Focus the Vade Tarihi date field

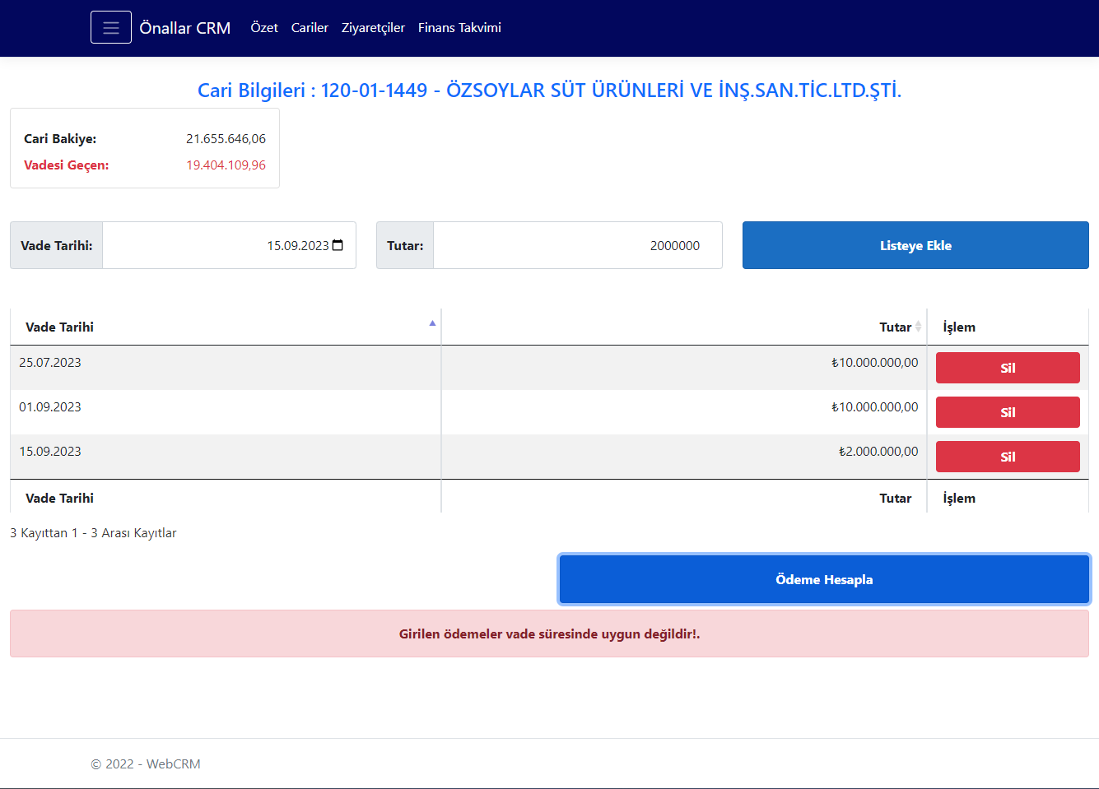click(x=229, y=245)
